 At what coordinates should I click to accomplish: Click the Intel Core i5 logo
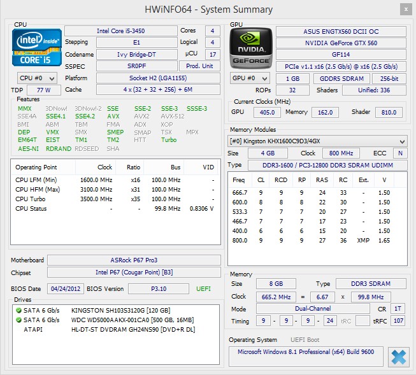[x=36, y=47]
